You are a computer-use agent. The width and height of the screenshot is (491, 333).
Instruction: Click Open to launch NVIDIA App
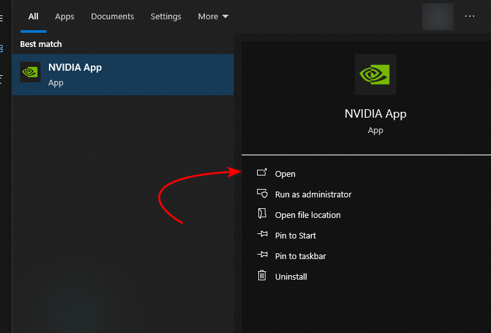[x=285, y=174]
